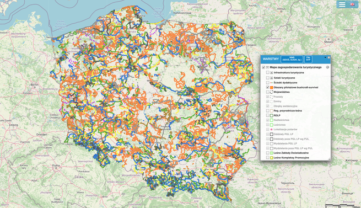
Task: Switch to the WARSTWY tab
Action: (x=271, y=59)
